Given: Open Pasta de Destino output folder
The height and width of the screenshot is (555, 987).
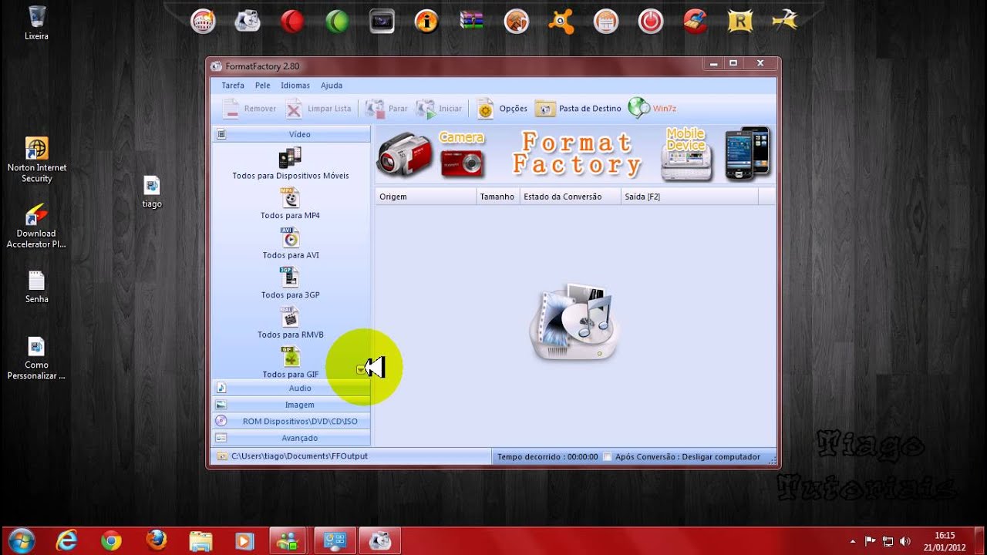Looking at the screenshot, I should [578, 109].
